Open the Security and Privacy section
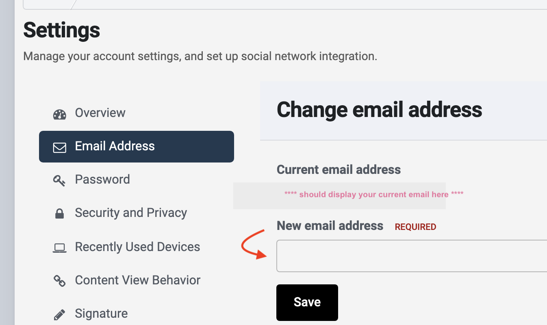This screenshot has height=325, width=547. click(x=130, y=212)
